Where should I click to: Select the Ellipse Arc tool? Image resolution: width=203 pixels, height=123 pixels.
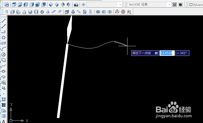coord(4,77)
